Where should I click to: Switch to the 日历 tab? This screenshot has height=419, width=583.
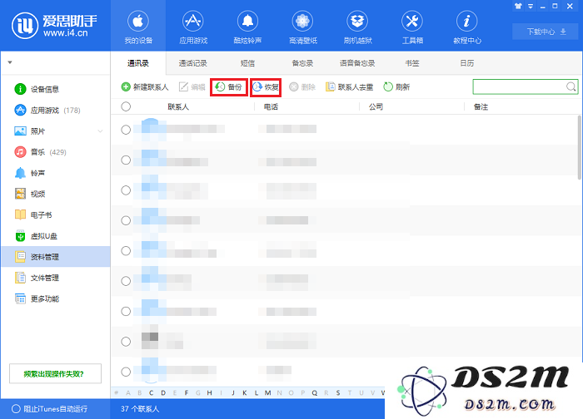[467, 63]
